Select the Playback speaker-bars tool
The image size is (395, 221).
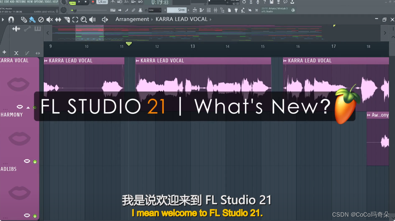(92, 19)
